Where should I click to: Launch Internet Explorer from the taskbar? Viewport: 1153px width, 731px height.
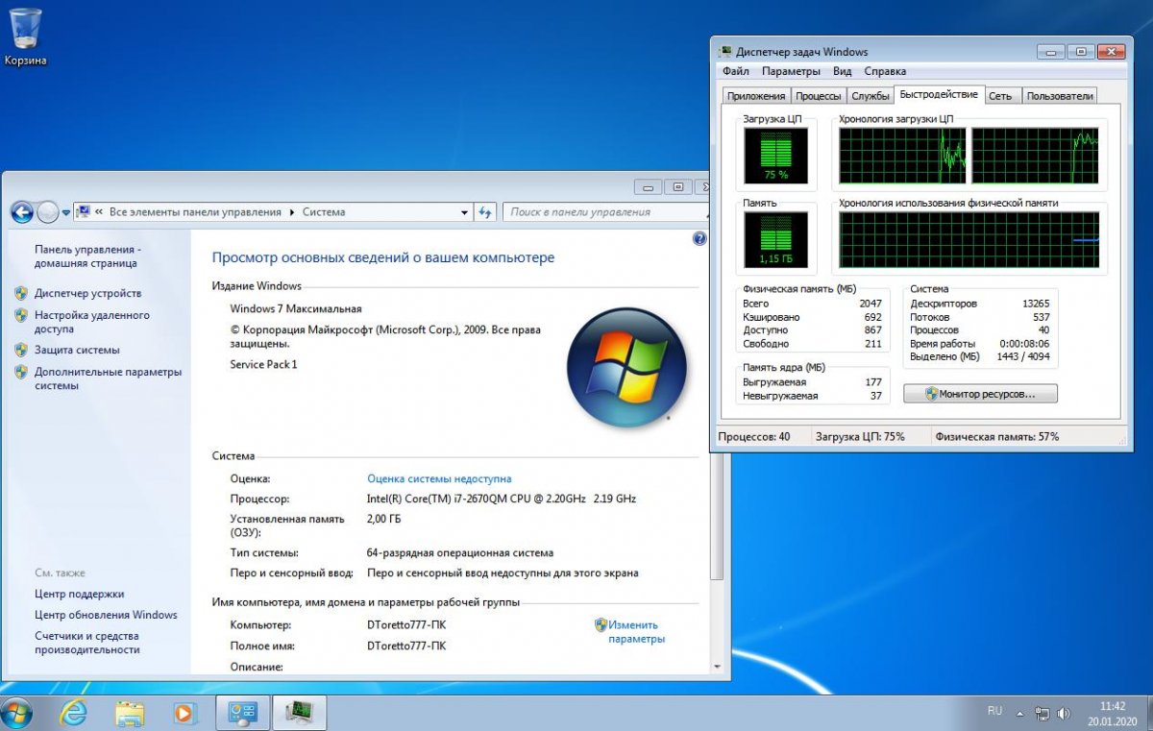click(x=73, y=713)
